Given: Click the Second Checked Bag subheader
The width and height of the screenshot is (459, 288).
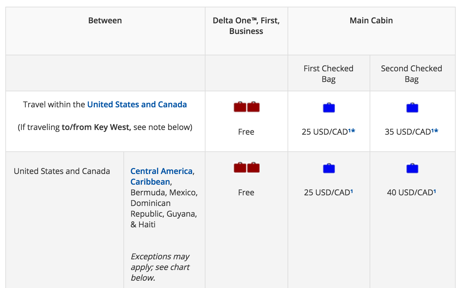Looking at the screenshot, I should 411,74.
